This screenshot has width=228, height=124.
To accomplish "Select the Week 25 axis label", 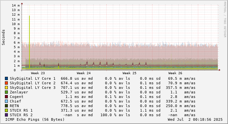I will (x=130, y=73).
